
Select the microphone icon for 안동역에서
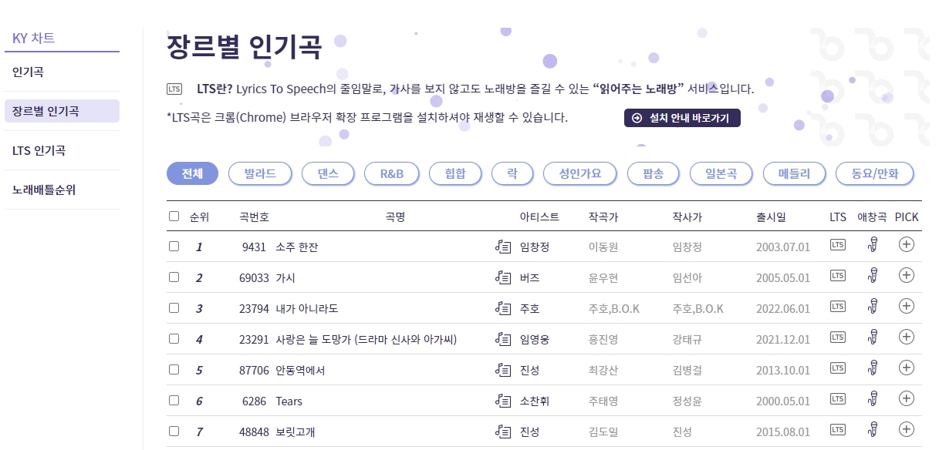point(871,368)
